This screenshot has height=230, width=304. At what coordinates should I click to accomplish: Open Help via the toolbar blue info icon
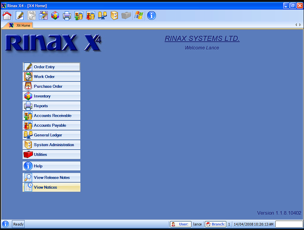(x=151, y=15)
